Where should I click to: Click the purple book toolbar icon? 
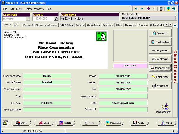pyautogui.click(x=148, y=9)
